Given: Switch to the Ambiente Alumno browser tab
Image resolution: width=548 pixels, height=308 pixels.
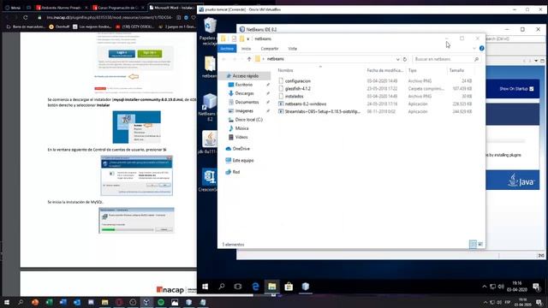Looking at the screenshot, I should [62, 8].
